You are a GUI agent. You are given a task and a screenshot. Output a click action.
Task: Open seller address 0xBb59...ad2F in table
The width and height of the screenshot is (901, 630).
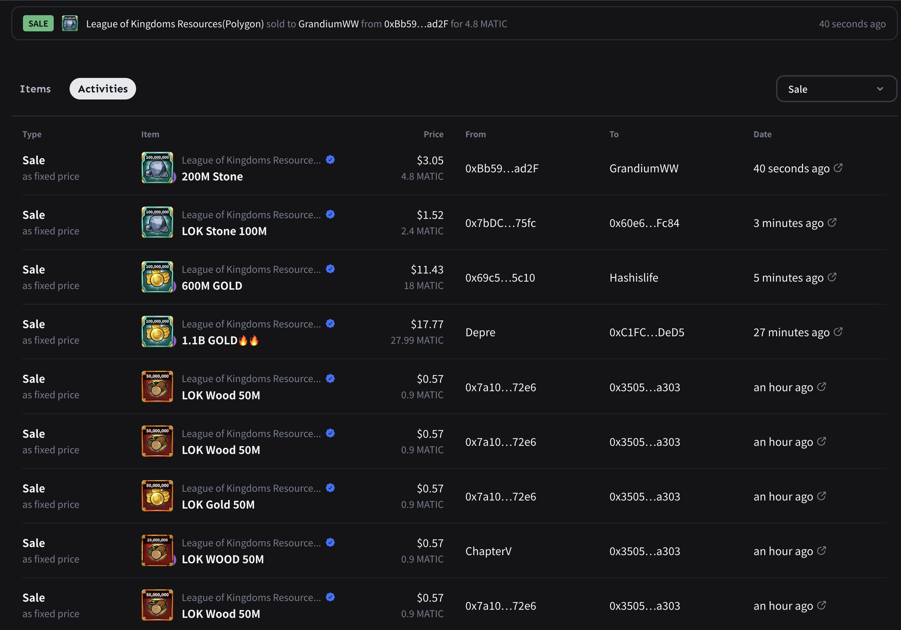coord(502,169)
